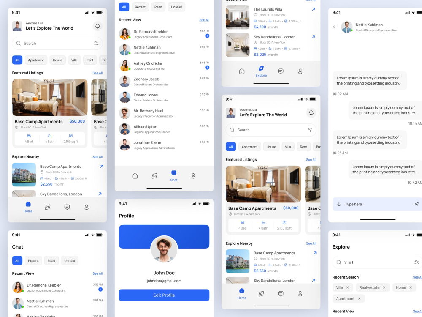Remove the Apartment recent search chip
Viewport: 422px width, 317px height.
coord(359,299)
